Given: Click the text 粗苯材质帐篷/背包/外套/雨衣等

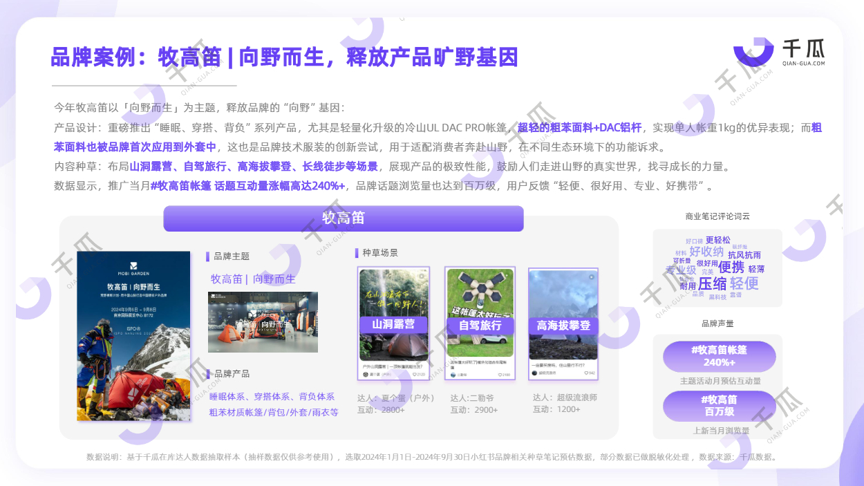Looking at the screenshot, I should (x=274, y=412).
